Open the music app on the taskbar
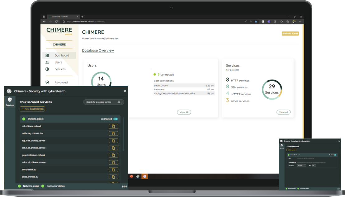 click(145, 176)
